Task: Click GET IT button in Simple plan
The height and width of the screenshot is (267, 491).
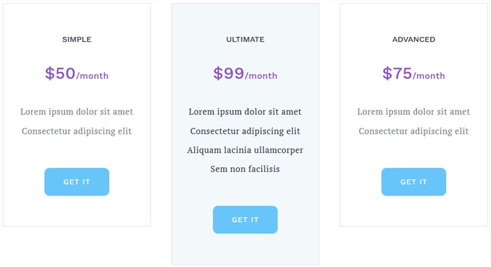Action: pos(77,182)
